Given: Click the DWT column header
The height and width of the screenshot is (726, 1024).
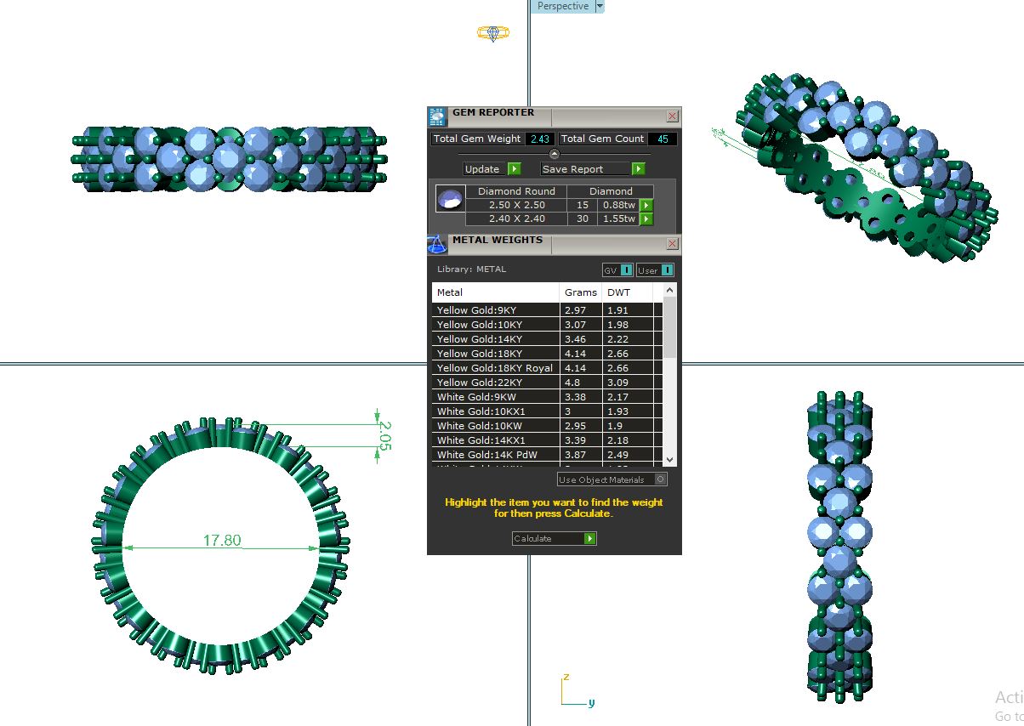Looking at the screenshot, I should pos(627,292).
